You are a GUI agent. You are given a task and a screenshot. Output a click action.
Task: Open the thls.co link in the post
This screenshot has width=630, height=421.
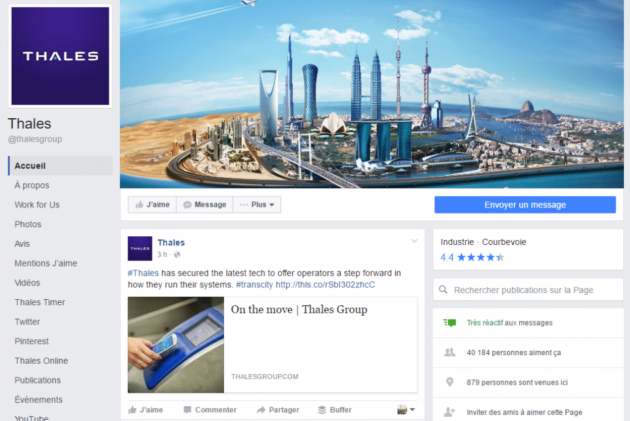click(325, 285)
